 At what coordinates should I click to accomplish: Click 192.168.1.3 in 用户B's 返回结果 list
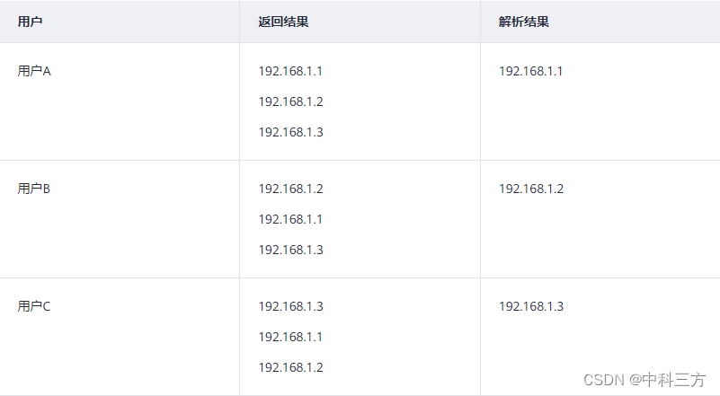pyautogui.click(x=290, y=250)
